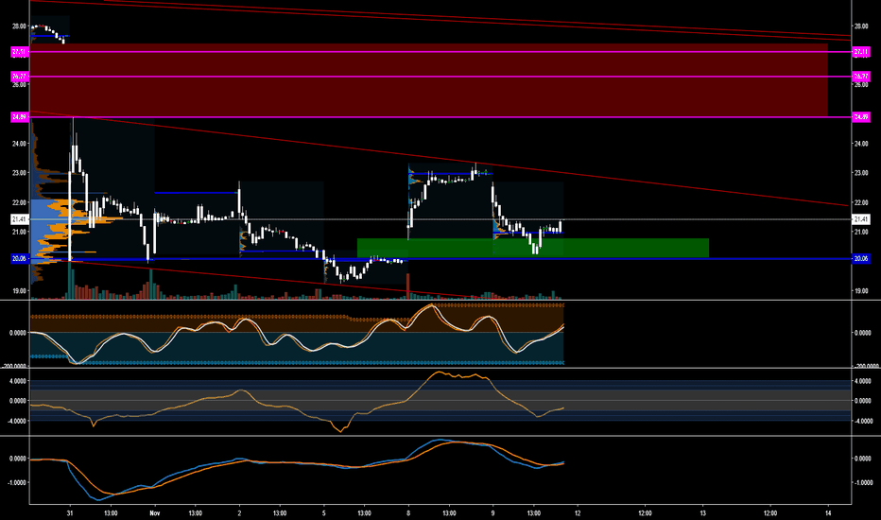
Task: Select the magenta horizontal line at 26.77
Action: [441, 76]
